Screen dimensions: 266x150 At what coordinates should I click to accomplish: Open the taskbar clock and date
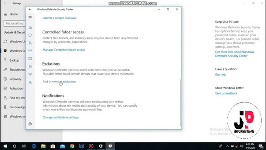tap(250, 146)
